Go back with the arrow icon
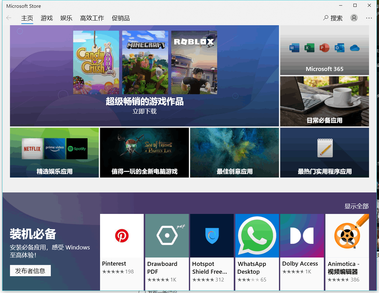This screenshot has width=379, height=293. click(x=9, y=18)
